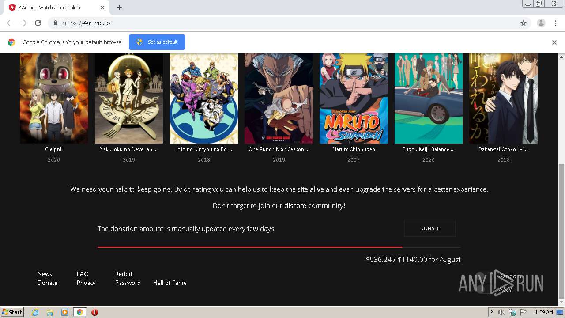Open the JoJo no Kimyou na Bouken poster
This screenshot has width=565, height=318.
click(203, 98)
